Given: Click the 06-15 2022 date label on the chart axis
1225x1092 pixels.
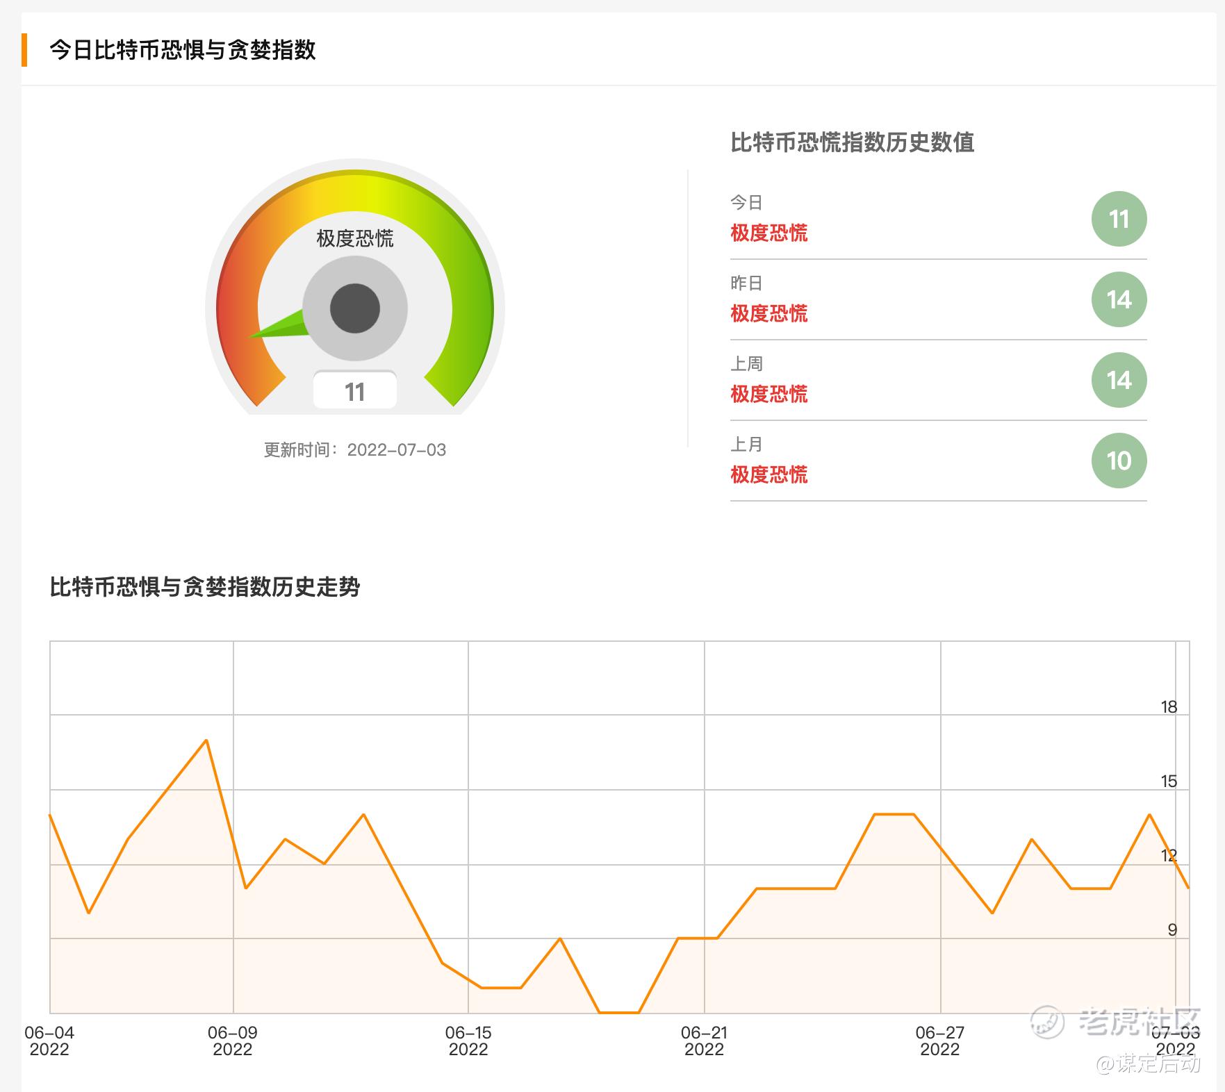Looking at the screenshot, I should [x=468, y=1041].
